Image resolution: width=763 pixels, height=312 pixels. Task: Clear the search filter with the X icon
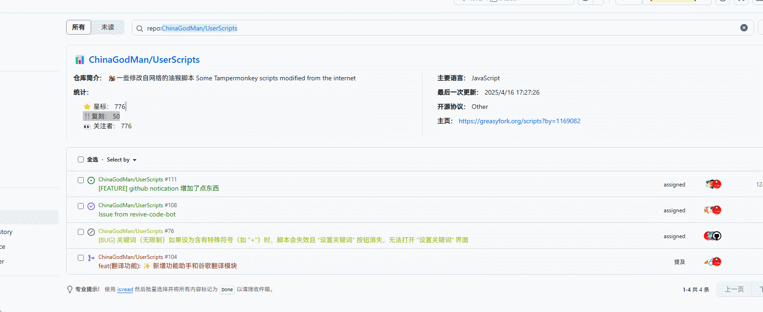tap(744, 28)
